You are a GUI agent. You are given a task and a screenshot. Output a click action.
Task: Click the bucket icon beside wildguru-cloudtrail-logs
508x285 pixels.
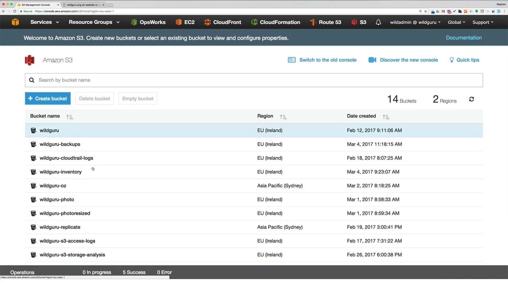coord(33,158)
